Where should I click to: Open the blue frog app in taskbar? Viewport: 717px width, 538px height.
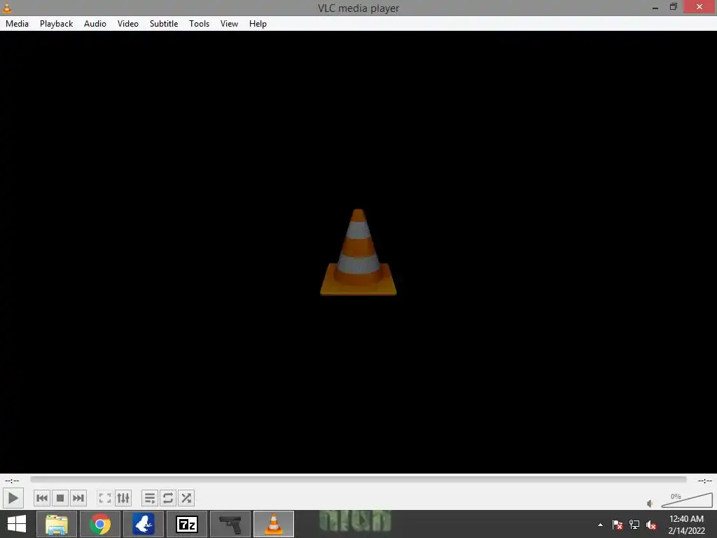144,524
